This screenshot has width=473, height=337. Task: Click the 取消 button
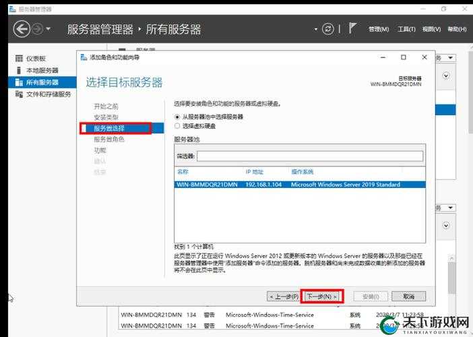pyautogui.click(x=409, y=297)
